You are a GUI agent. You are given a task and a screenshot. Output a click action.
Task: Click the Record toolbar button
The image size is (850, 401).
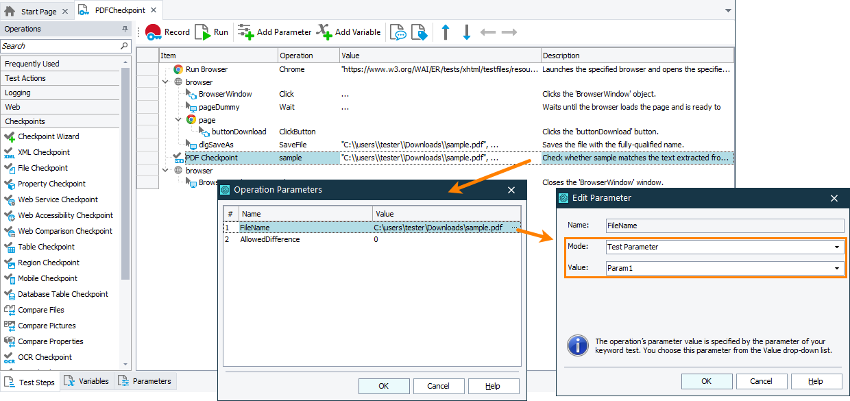point(167,32)
